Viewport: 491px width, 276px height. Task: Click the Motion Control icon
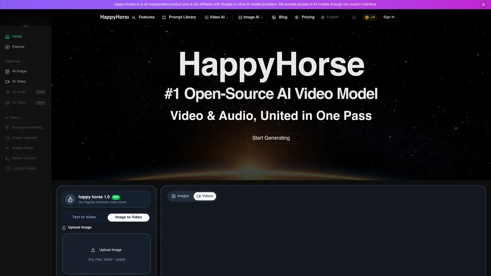coord(7,158)
